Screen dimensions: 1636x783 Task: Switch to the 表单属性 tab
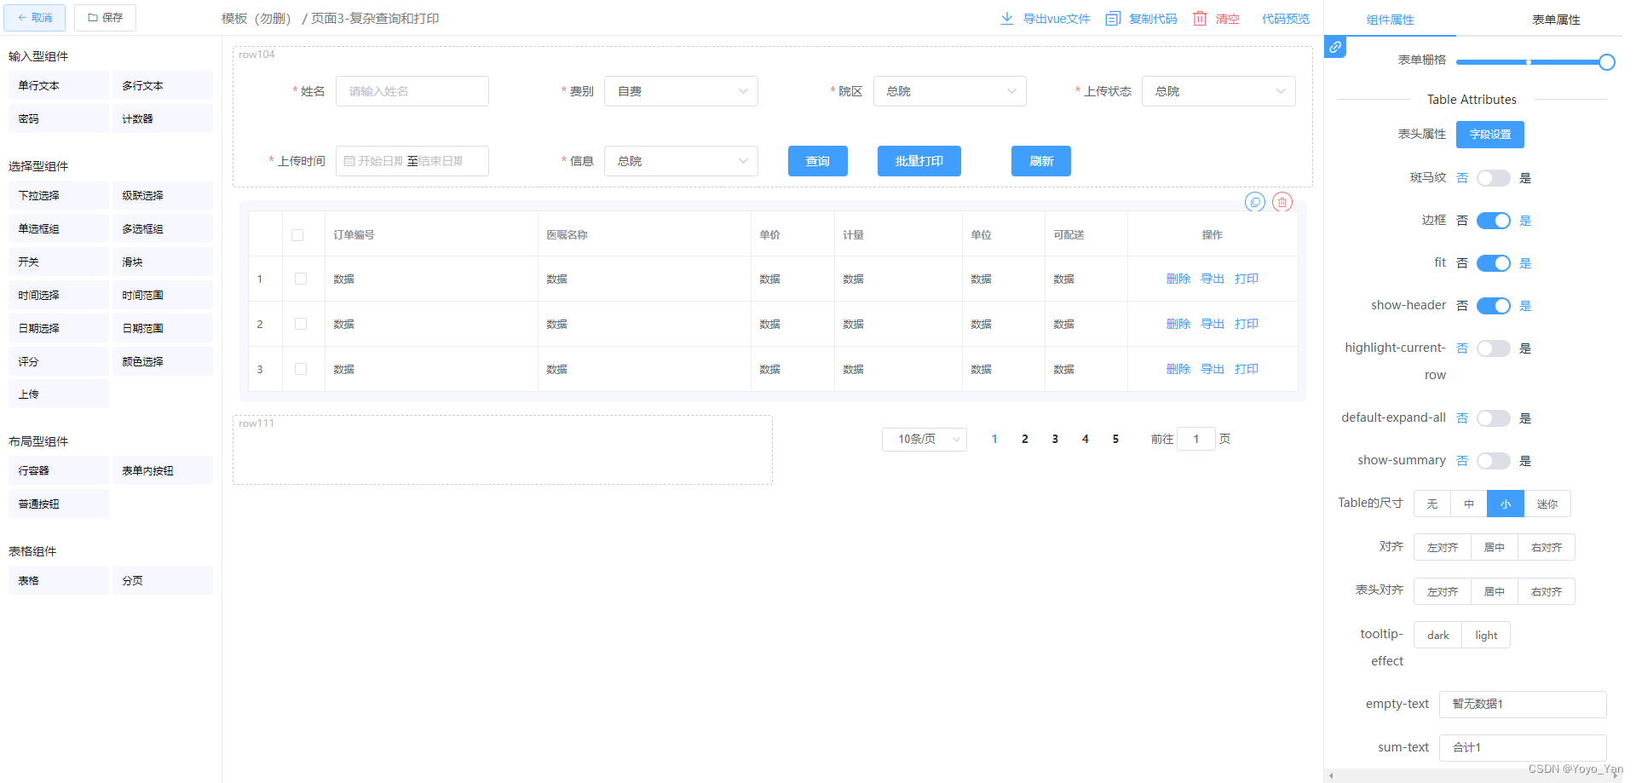pos(1555,20)
